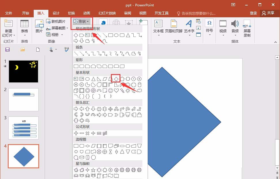Click the 告诉我您想要做什么 search box
Screen dimensions: 280x179
click(x=196, y=13)
